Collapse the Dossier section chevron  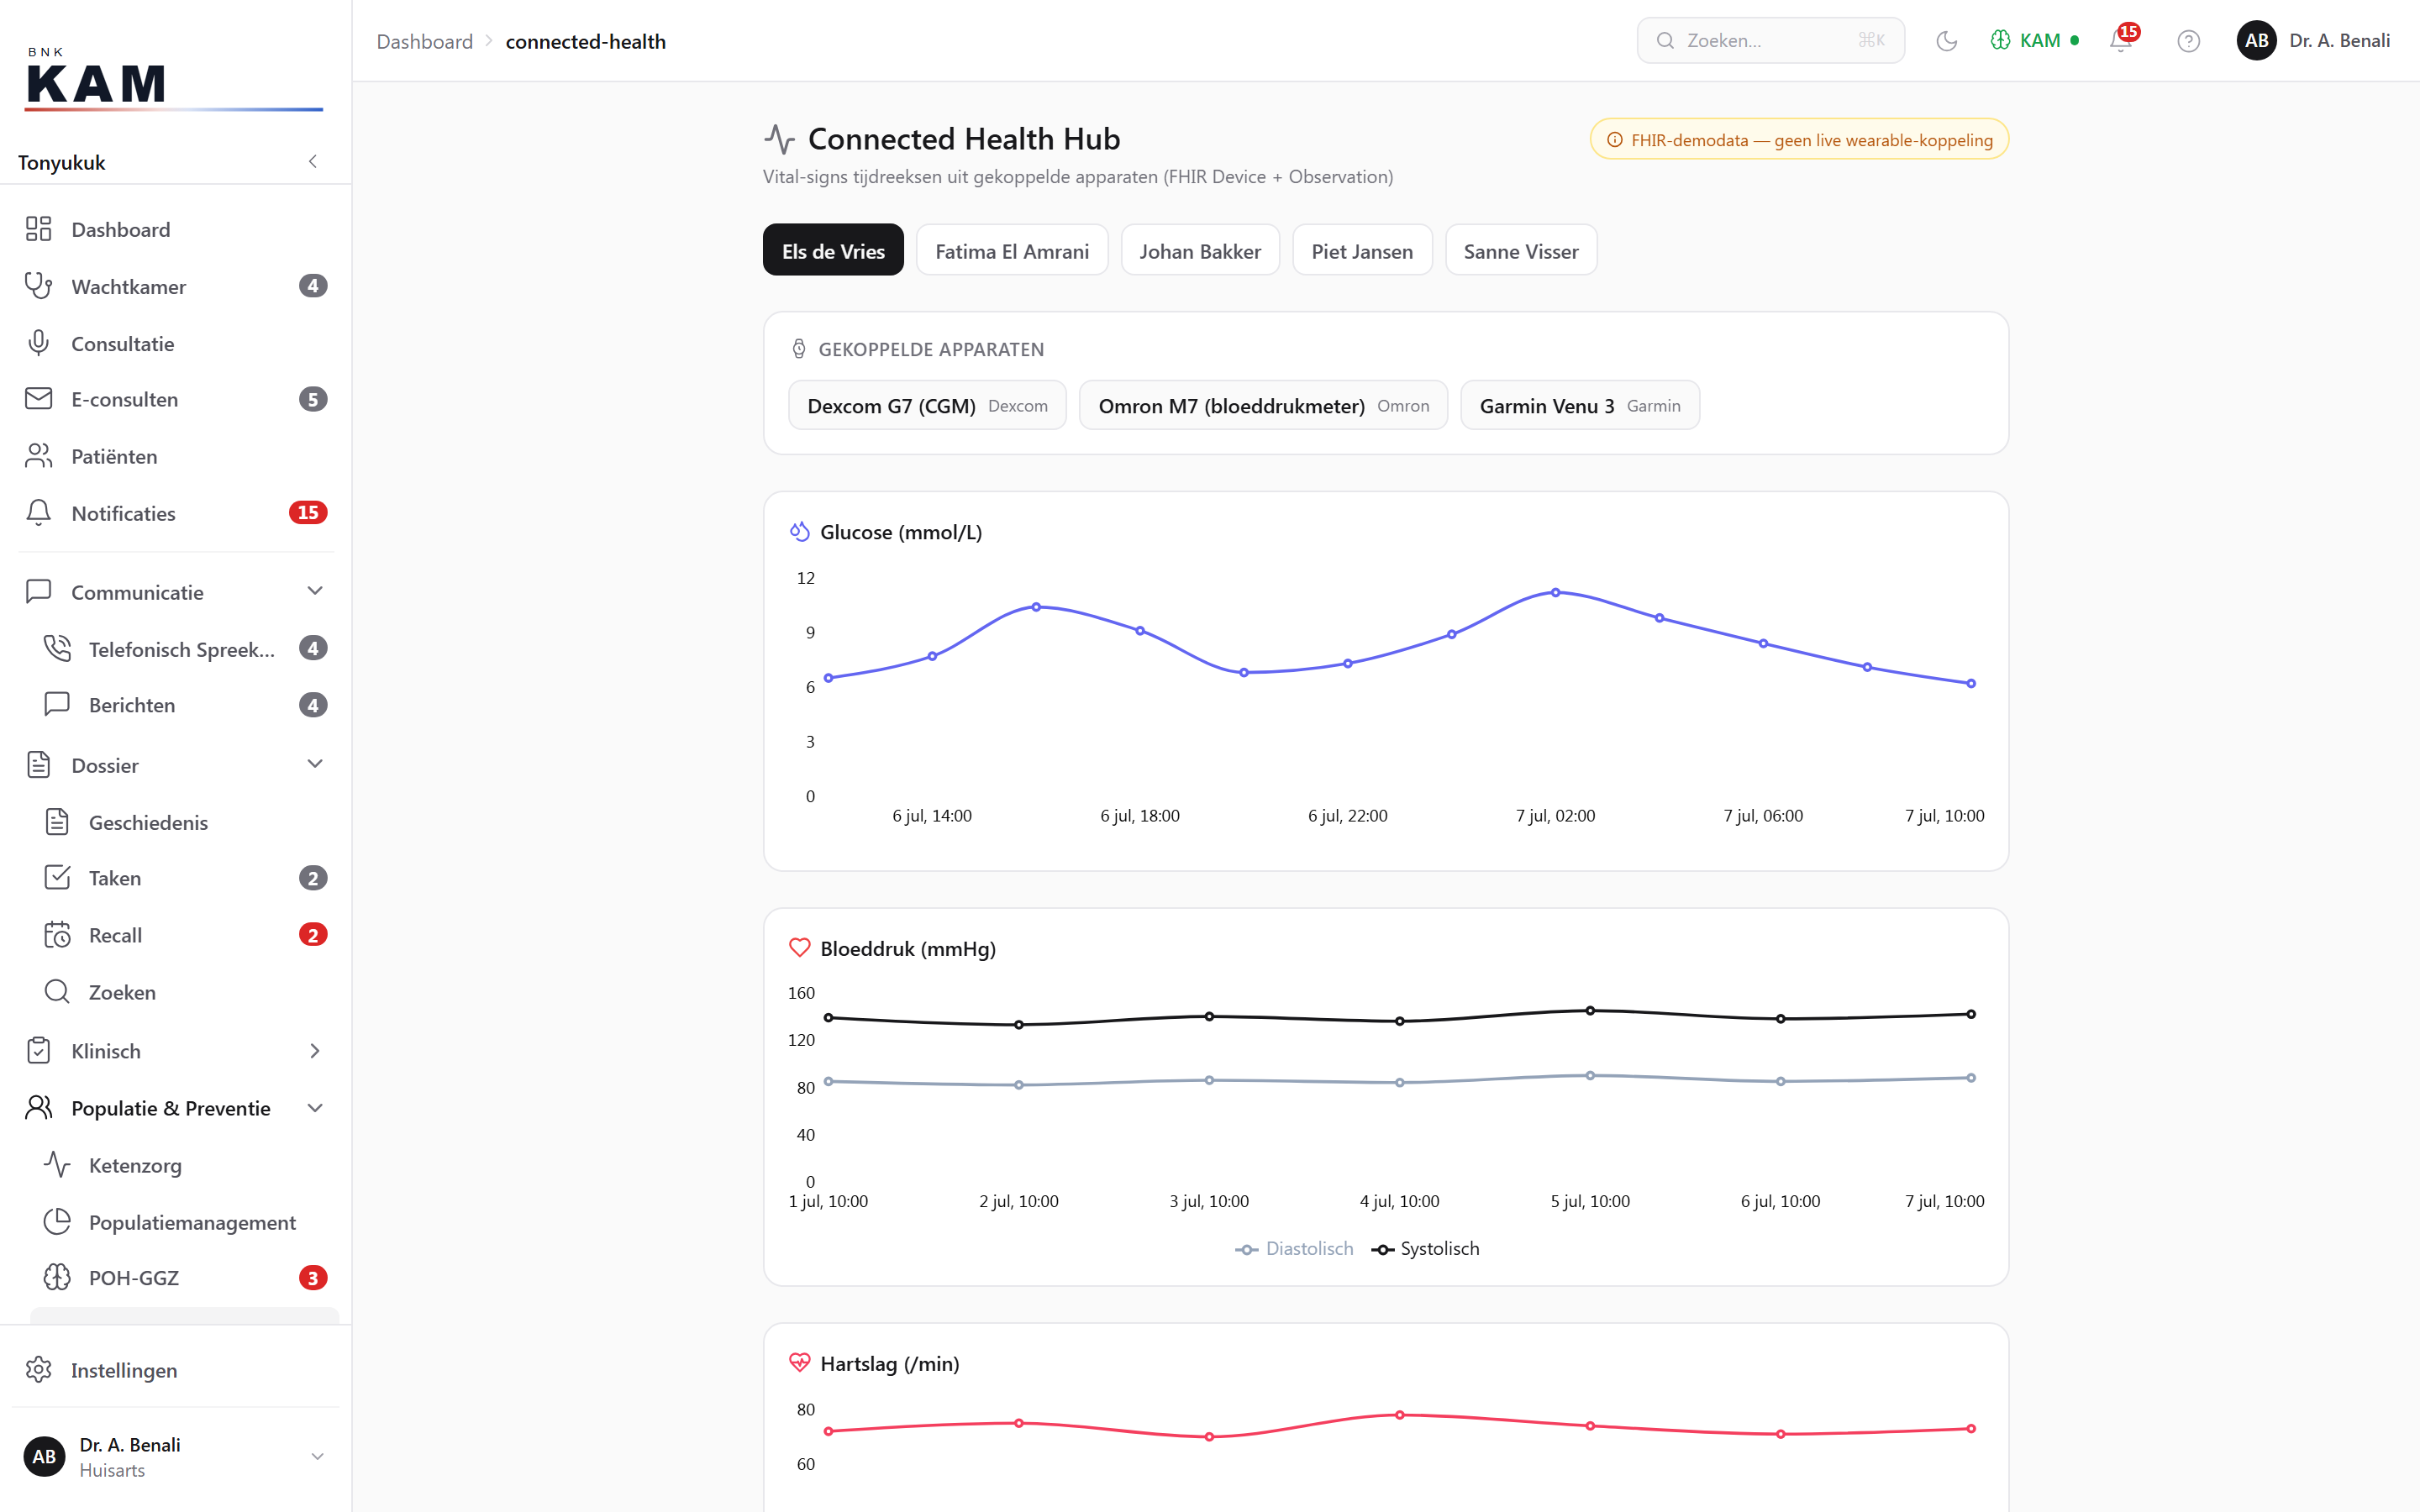(x=315, y=764)
